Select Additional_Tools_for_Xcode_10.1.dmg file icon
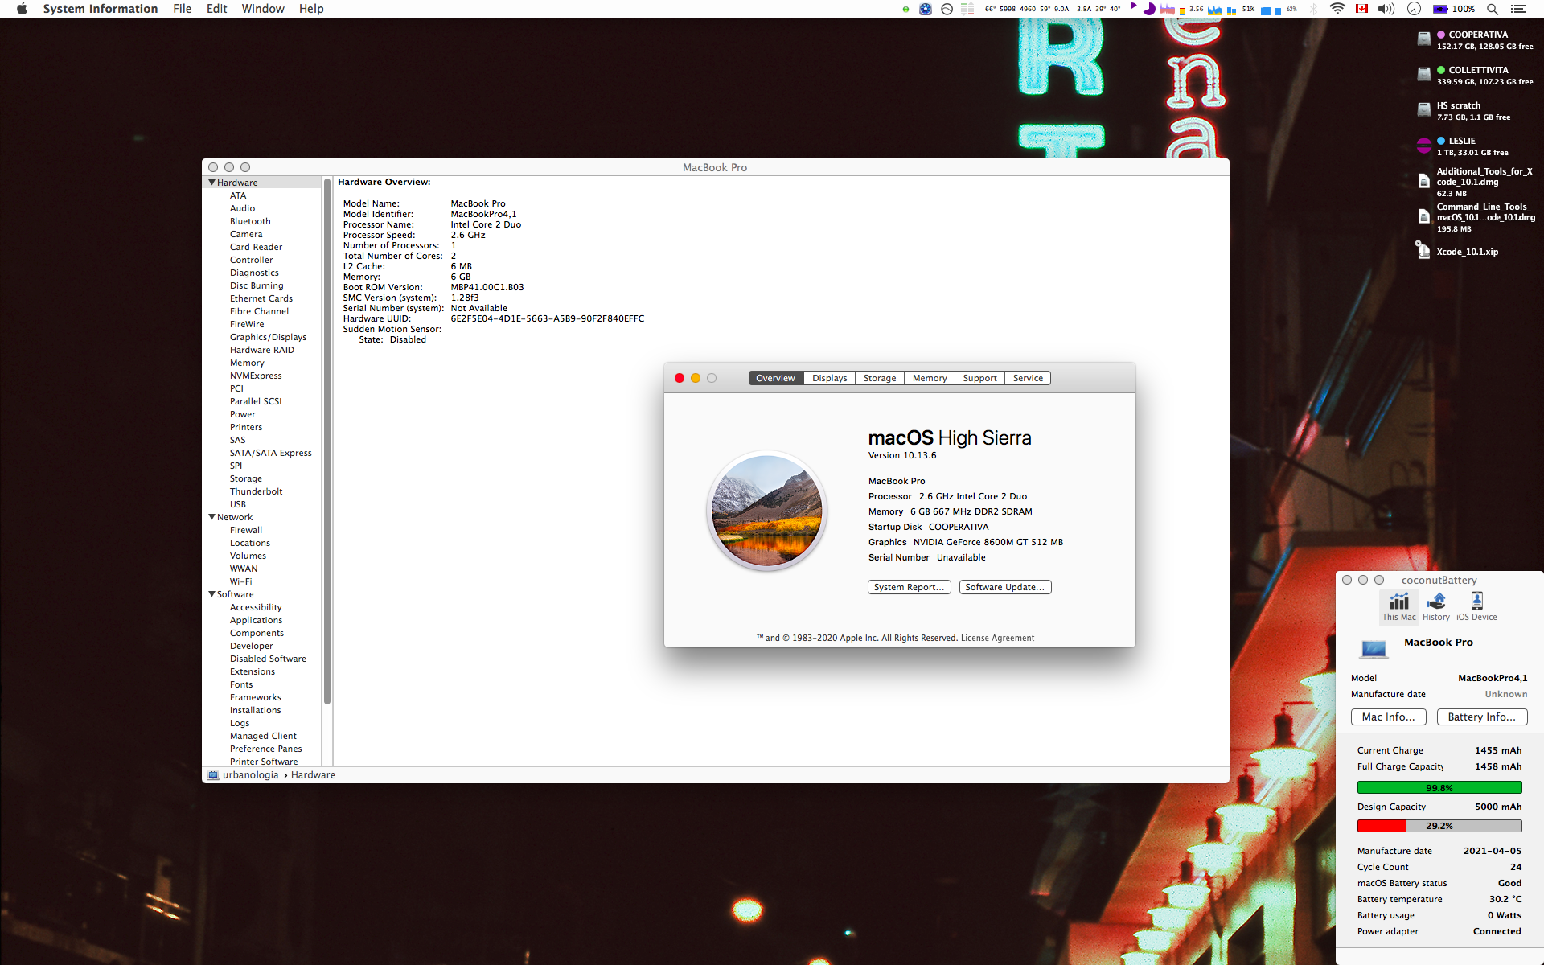 point(1423,181)
